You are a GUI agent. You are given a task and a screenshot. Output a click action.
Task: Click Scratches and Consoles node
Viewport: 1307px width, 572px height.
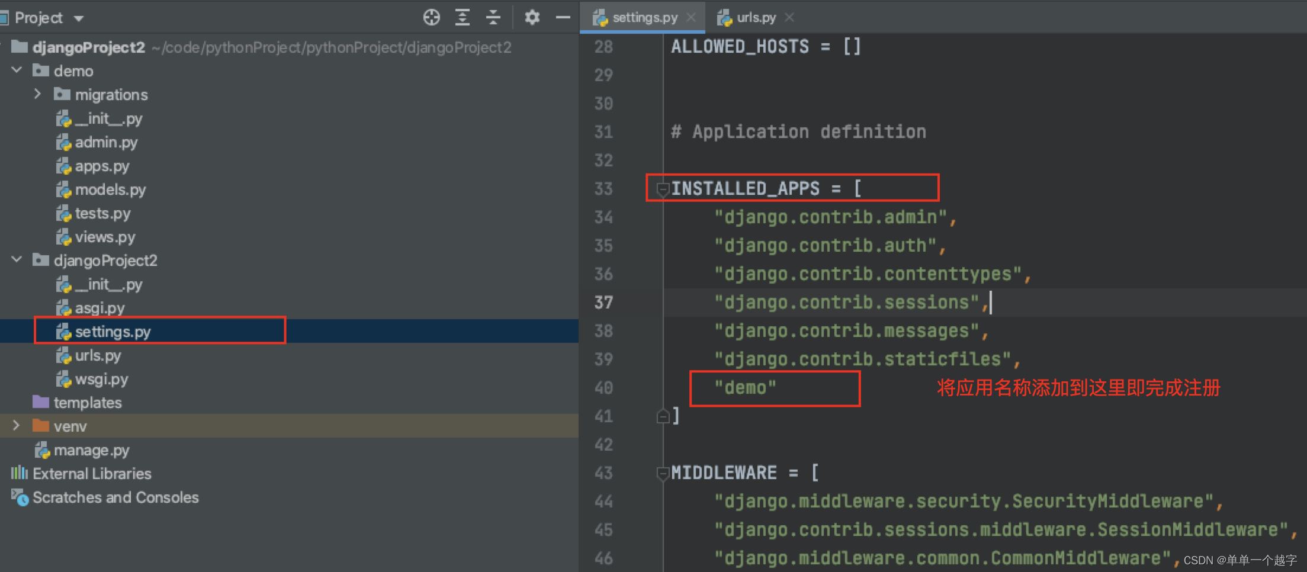pos(105,497)
